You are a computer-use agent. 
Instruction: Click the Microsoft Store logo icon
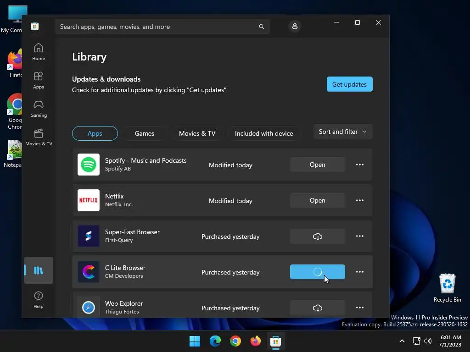[34, 26]
